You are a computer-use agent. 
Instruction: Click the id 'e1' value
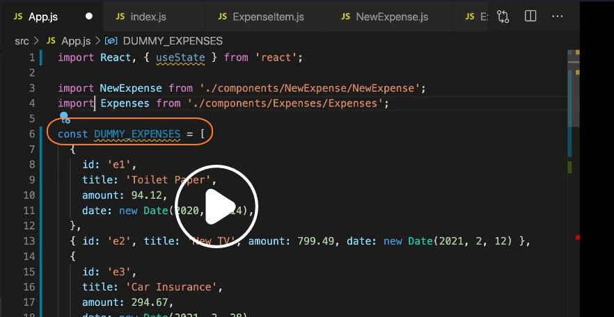120,164
